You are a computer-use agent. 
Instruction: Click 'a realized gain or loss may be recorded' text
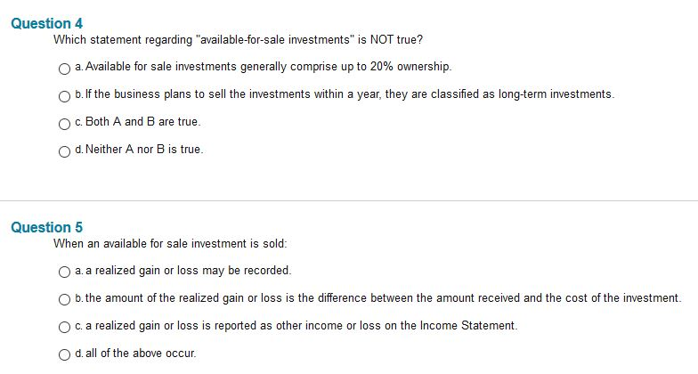point(189,271)
